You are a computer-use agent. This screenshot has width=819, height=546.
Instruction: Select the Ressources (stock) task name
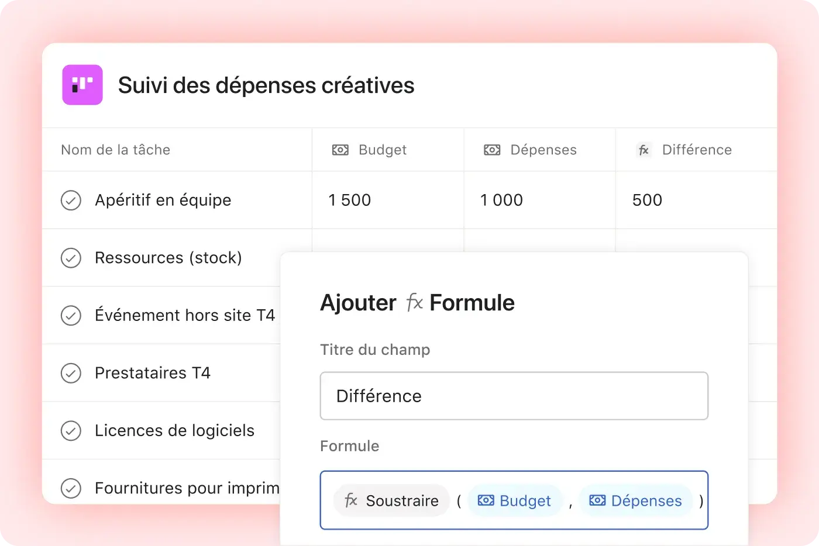tap(168, 258)
